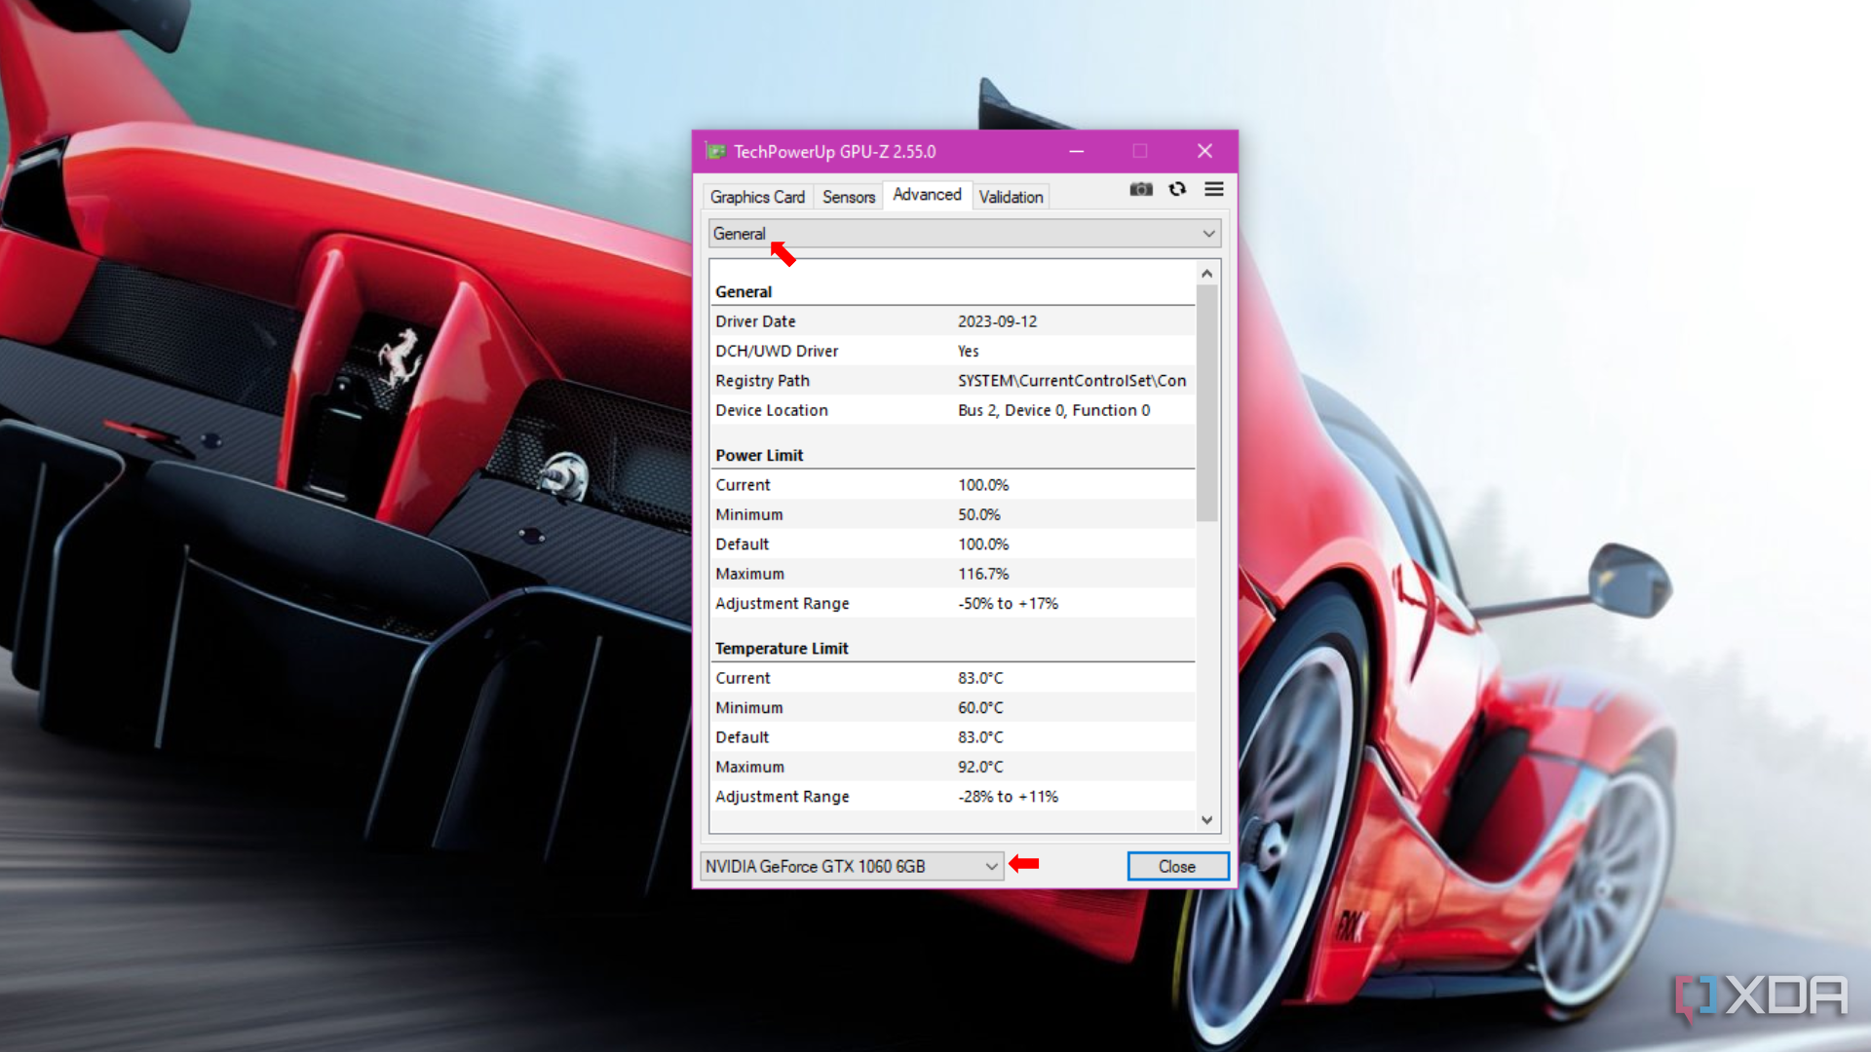Open the Validation tab
Screen dimensions: 1871x1052
1012,195
